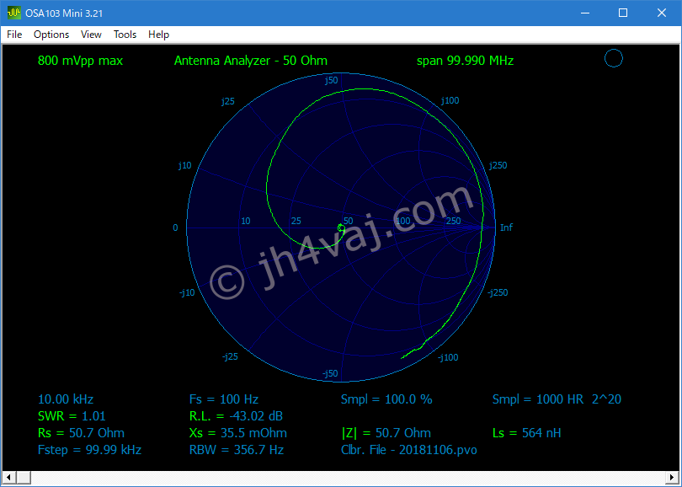Screen dimensions: 682x487
Task: Click the left arrow of horizontal scrollbar
Action: pyautogui.click(x=8, y=478)
